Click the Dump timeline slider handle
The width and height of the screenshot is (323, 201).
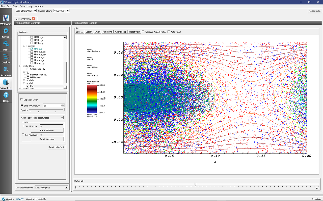coord(195,185)
